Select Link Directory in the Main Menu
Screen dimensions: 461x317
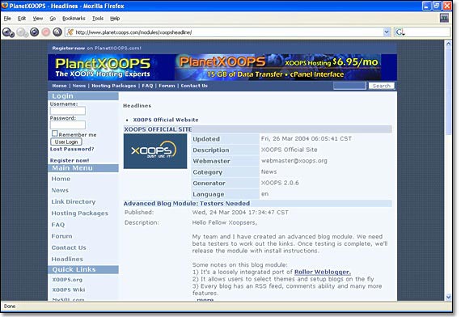[74, 201]
